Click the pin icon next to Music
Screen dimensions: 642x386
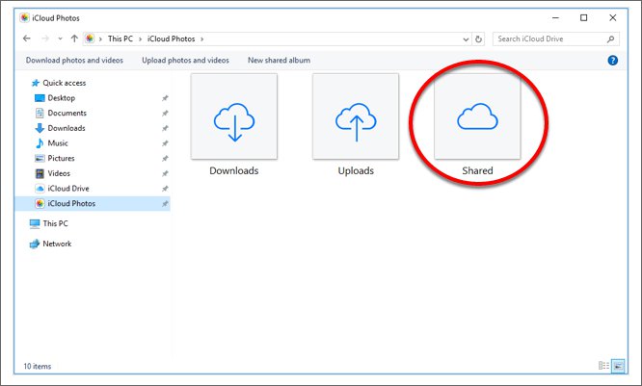[165, 143]
